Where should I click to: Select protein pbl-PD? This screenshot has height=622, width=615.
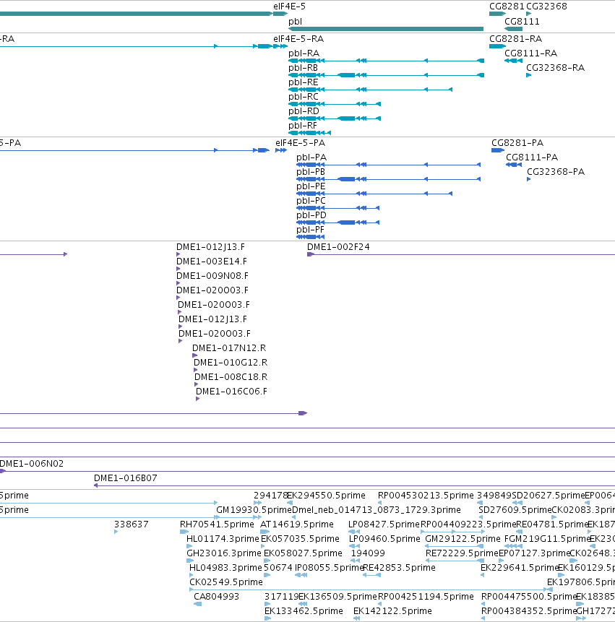pyautogui.click(x=337, y=223)
